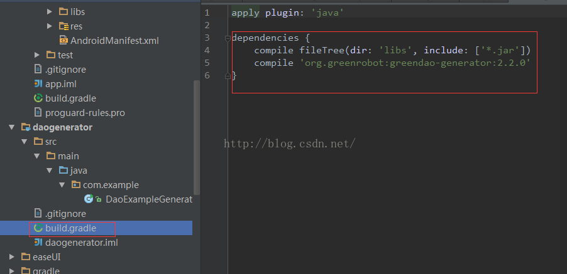This screenshot has height=274, width=567.
Task: Click line number 1 in the gutter
Action: pos(207,13)
